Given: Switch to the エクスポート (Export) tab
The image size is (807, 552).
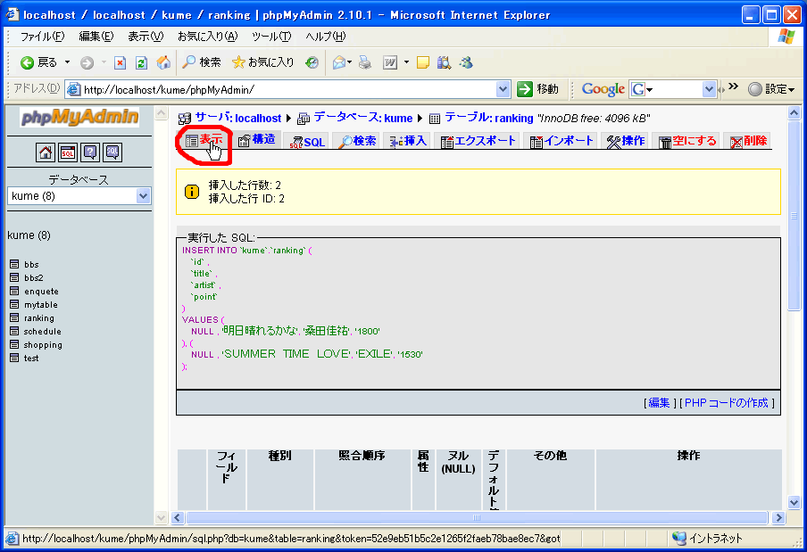Looking at the screenshot, I should coord(478,141).
